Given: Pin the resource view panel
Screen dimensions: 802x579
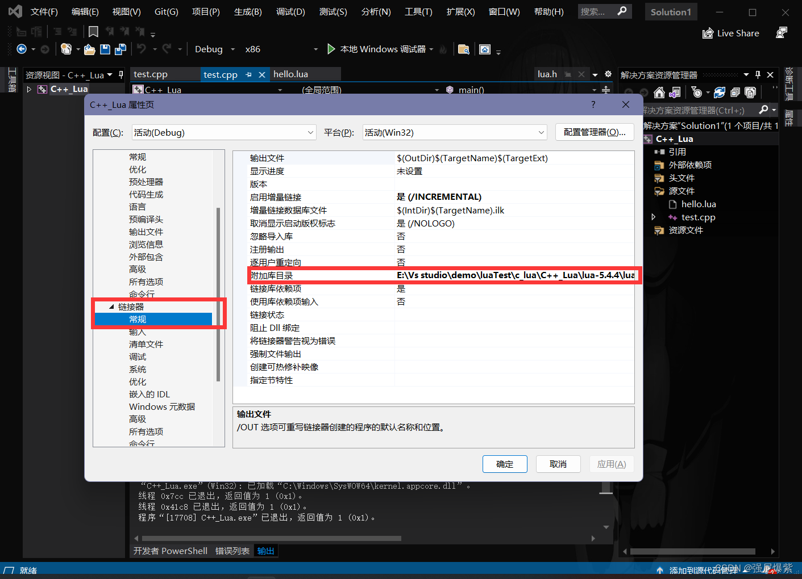Looking at the screenshot, I should [120, 74].
